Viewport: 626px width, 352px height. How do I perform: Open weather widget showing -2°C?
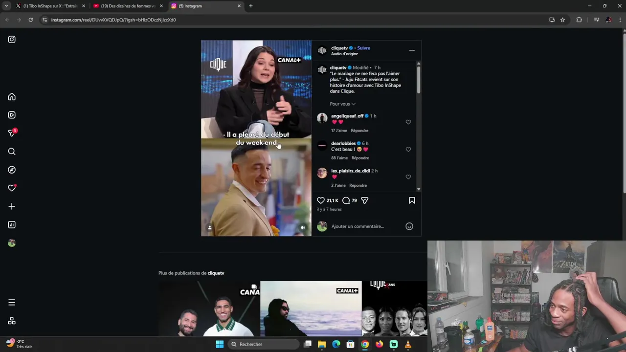click(x=19, y=344)
